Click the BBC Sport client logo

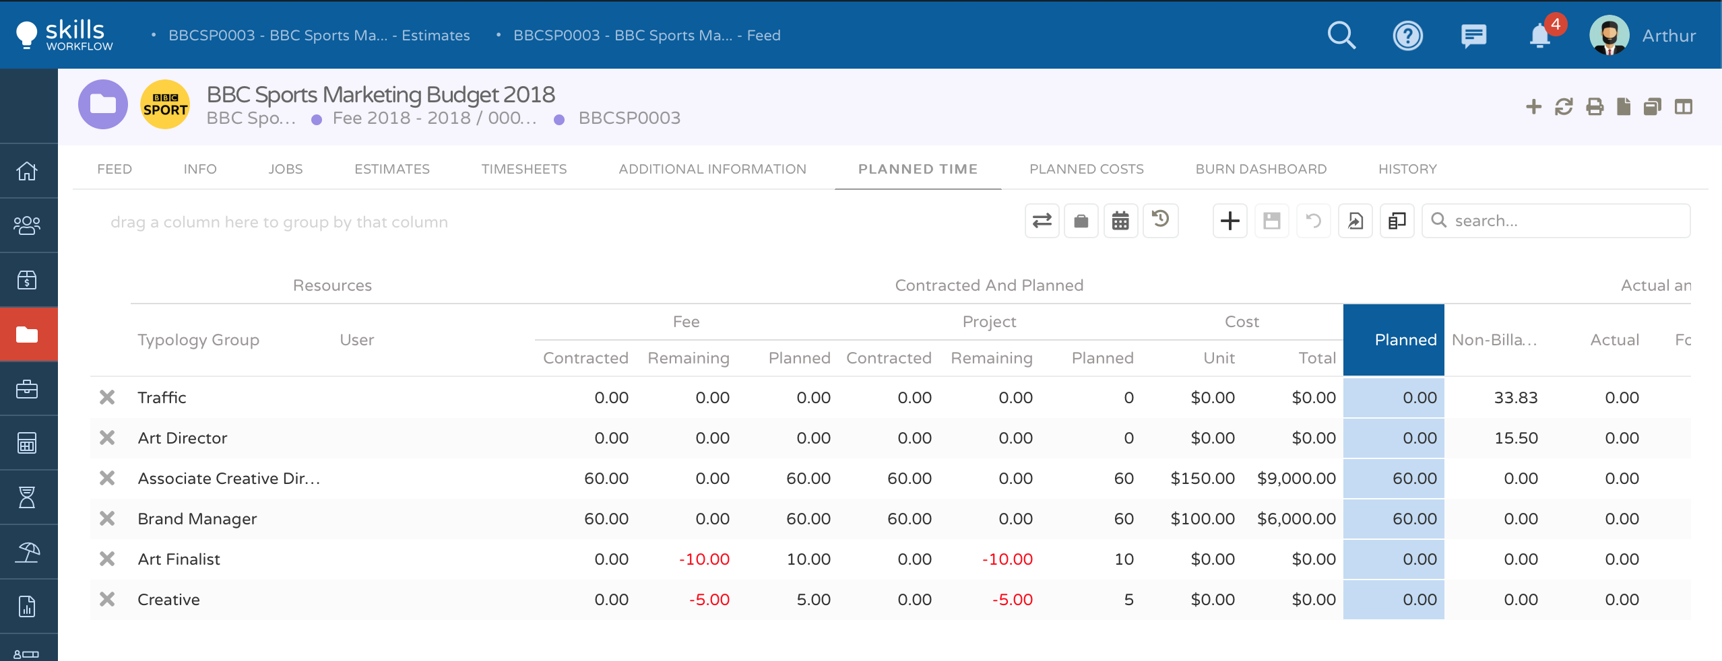tap(165, 104)
